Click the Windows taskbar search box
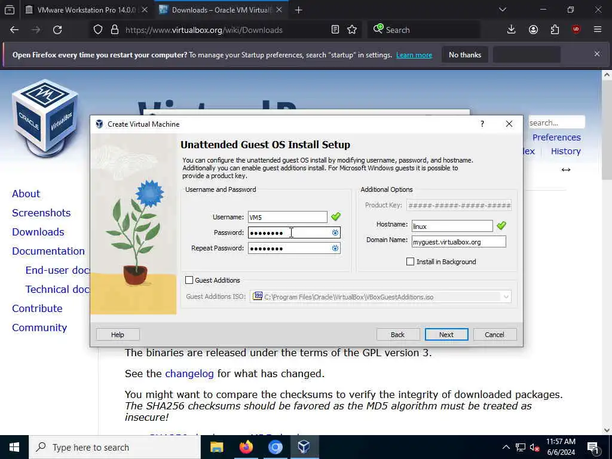Image resolution: width=612 pixels, height=459 pixels. [x=115, y=447]
